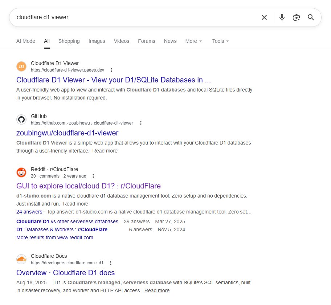Viewport: 331px width, 305px height.
Task: Open GUI to explore local/cloud D1 Reddit link
Action: [x=89, y=186]
